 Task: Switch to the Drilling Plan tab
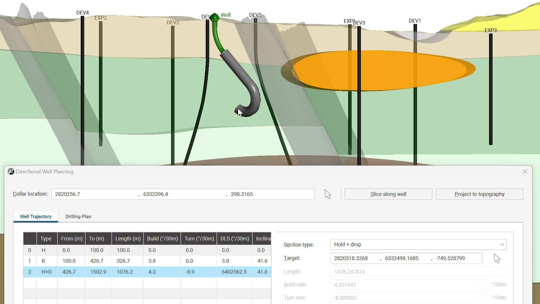coord(78,216)
